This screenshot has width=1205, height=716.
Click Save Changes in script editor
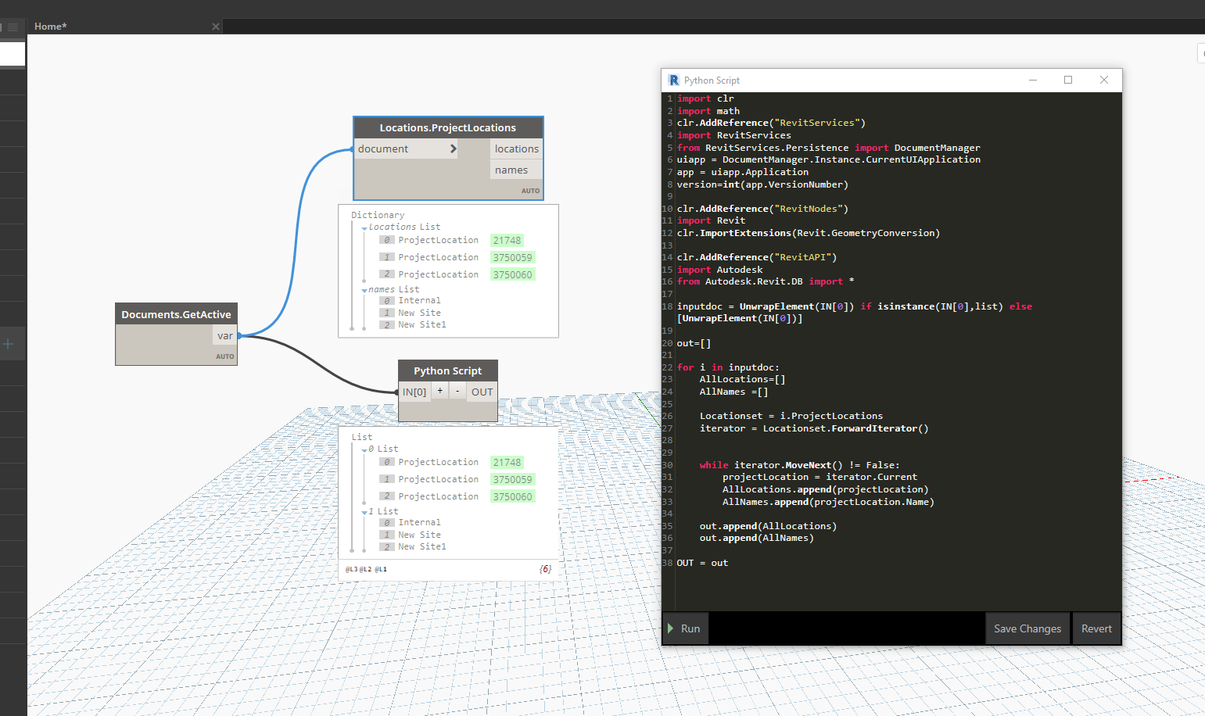pos(1027,628)
